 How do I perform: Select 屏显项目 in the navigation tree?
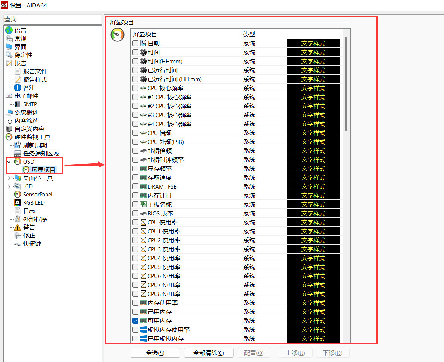pyautogui.click(x=44, y=170)
